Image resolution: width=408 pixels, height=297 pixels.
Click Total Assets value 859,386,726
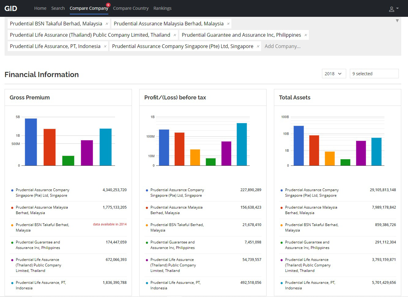385,225
